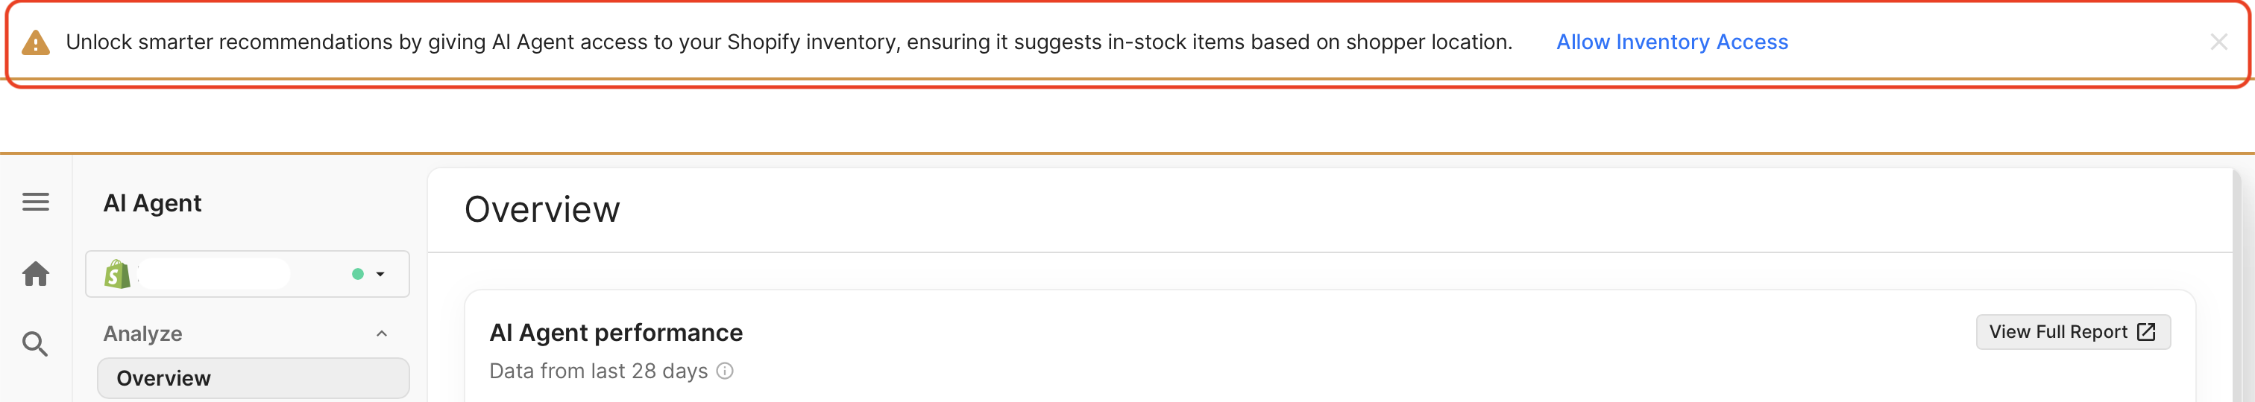Open search with the magnifier icon

(35, 345)
